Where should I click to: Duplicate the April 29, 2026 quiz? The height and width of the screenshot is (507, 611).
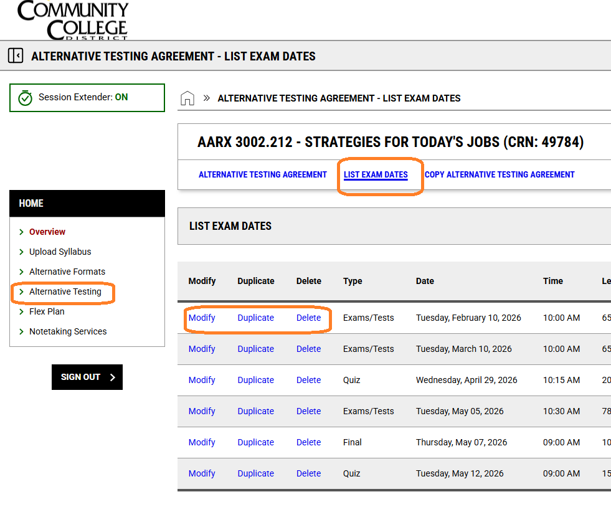(255, 380)
